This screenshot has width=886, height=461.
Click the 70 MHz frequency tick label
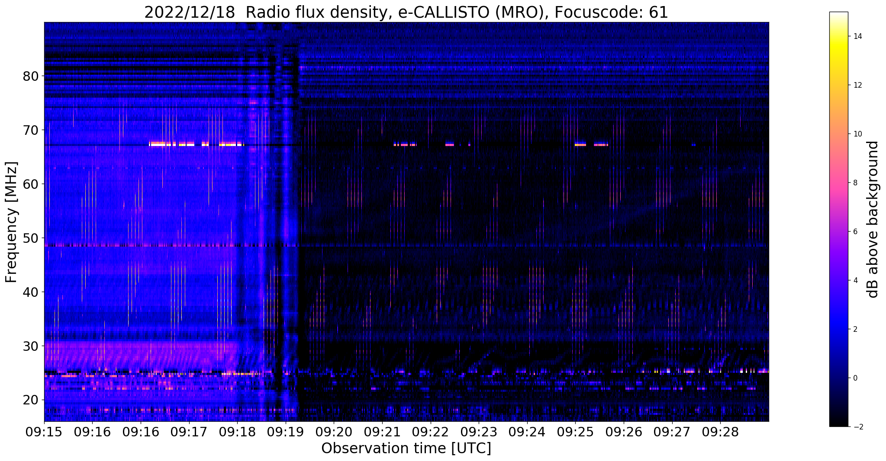coord(31,130)
